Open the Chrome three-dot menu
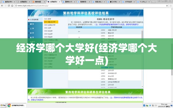 (x=171, y=6)
